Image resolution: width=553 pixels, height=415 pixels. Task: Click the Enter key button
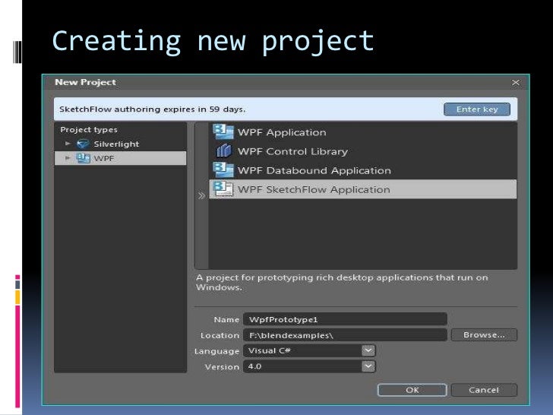(477, 109)
